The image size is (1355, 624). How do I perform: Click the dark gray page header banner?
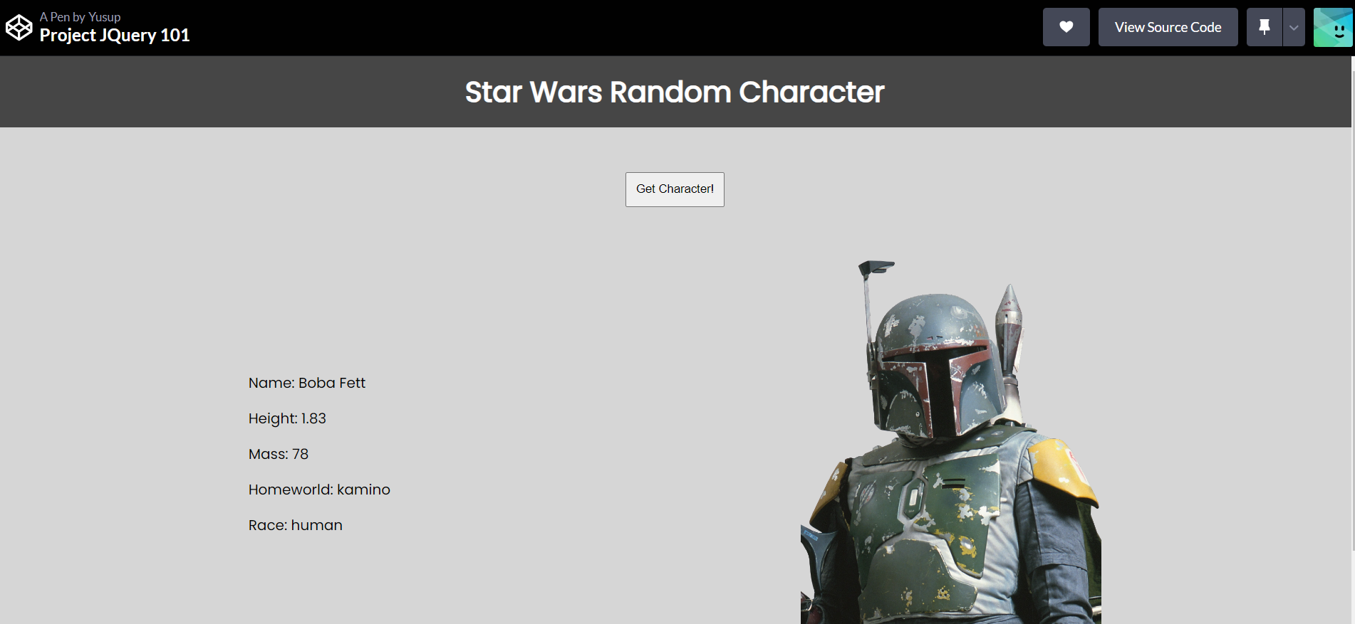pos(675,92)
